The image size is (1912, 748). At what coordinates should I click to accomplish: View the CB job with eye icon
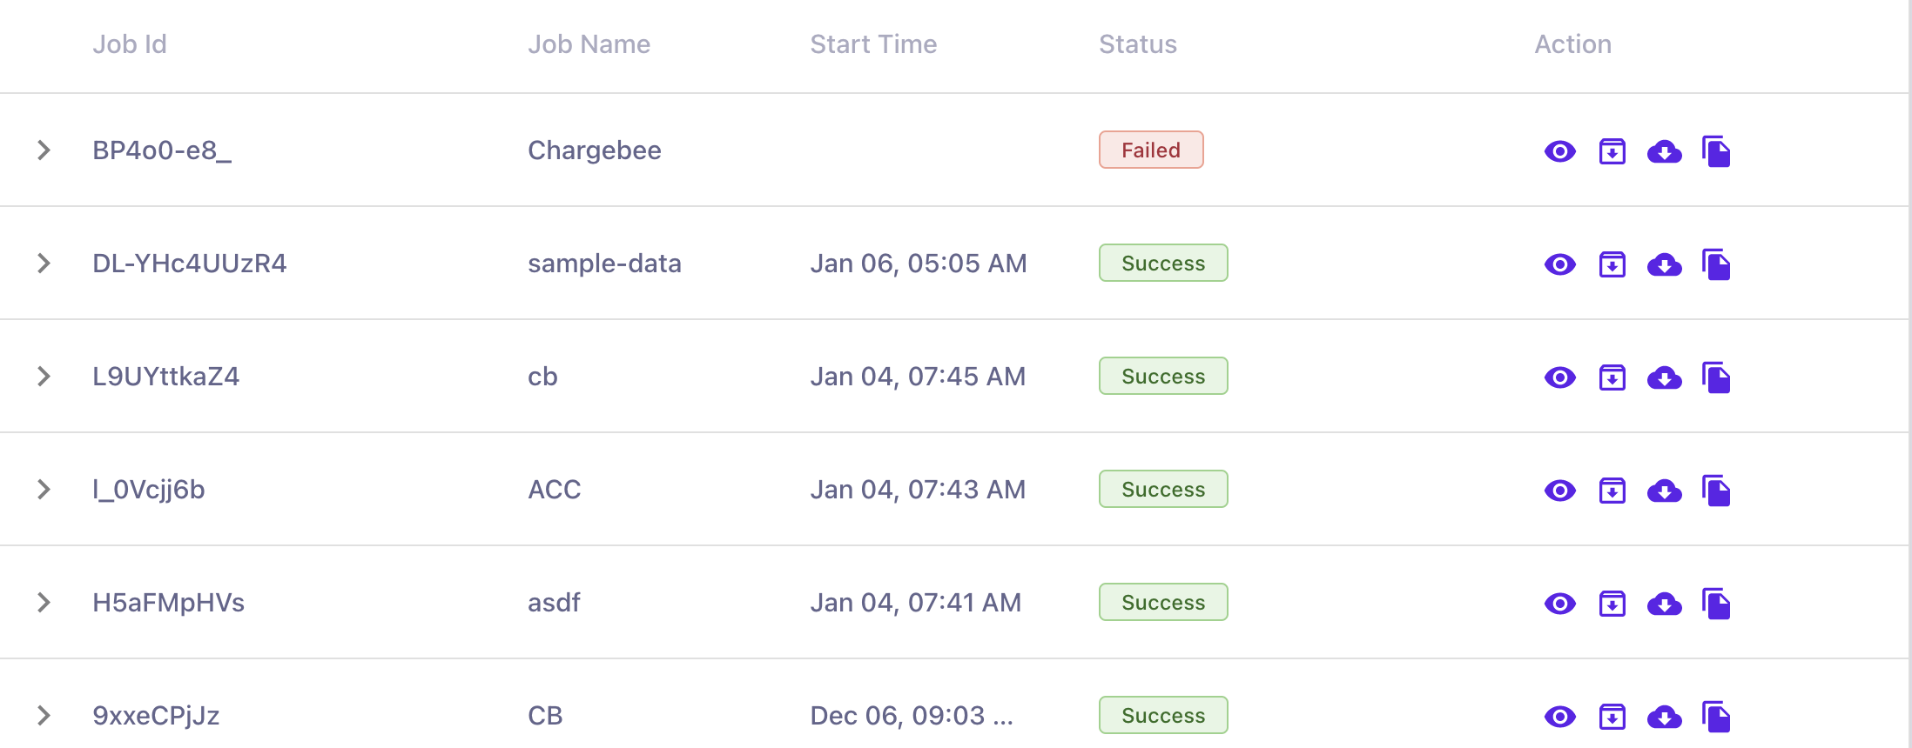(1559, 717)
